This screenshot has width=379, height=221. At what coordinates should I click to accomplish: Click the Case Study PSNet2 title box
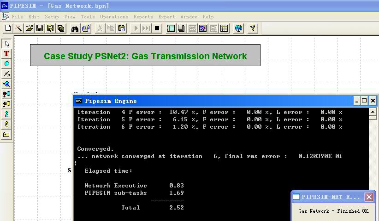tap(145, 55)
